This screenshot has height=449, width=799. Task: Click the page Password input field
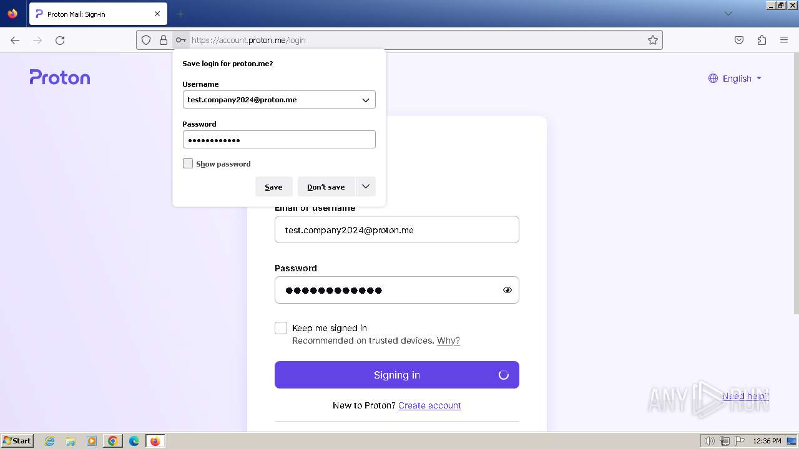point(397,290)
